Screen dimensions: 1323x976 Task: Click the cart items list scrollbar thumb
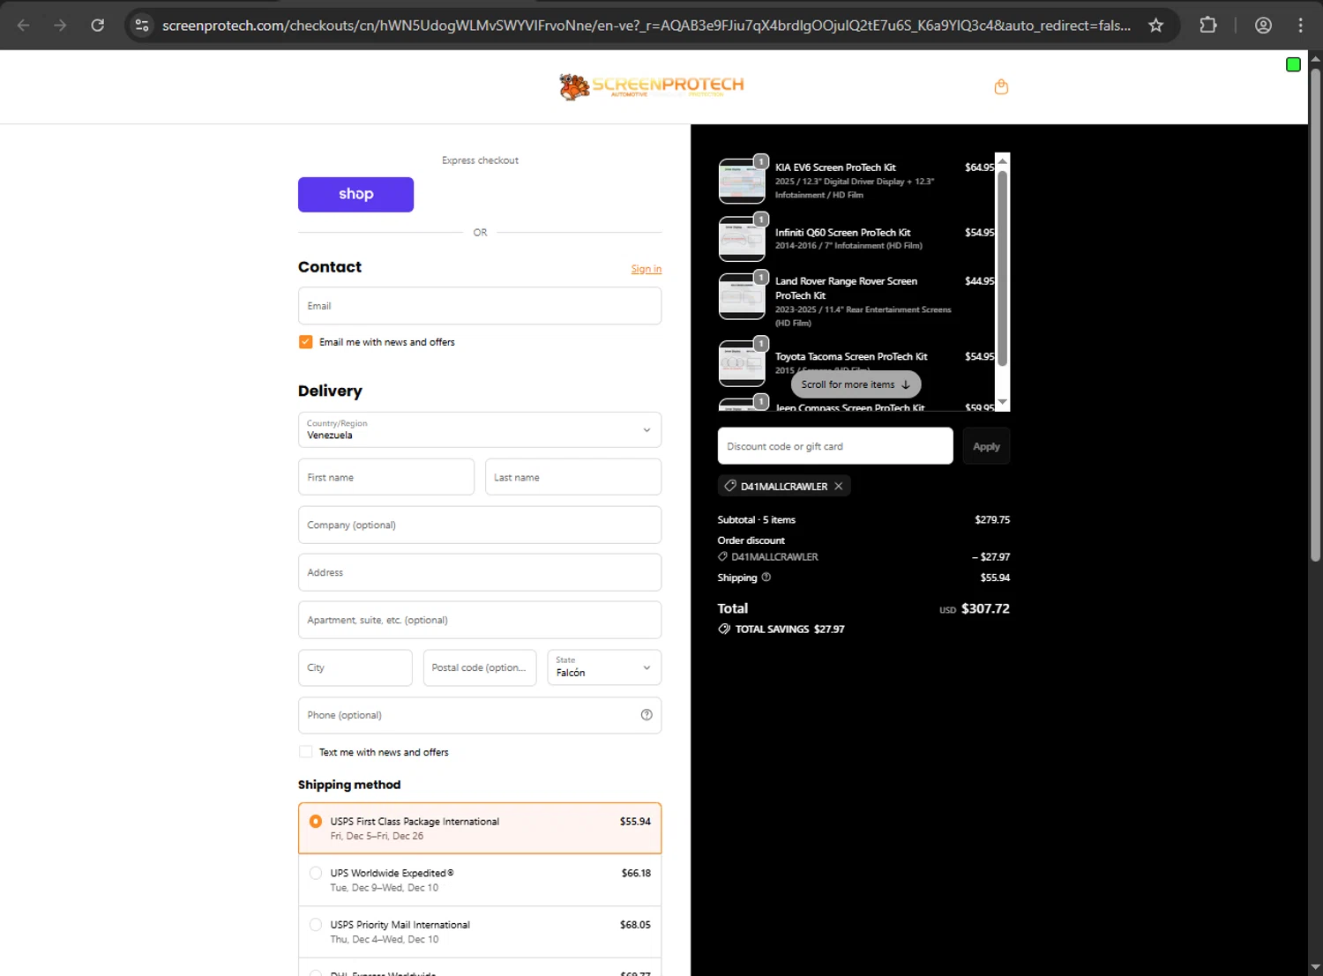point(1002,268)
